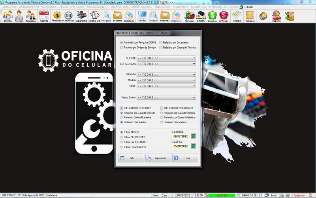Viewport: 316px width, 198px height.
Task: Click the FpqSystem status bar label
Action: coord(299,195)
